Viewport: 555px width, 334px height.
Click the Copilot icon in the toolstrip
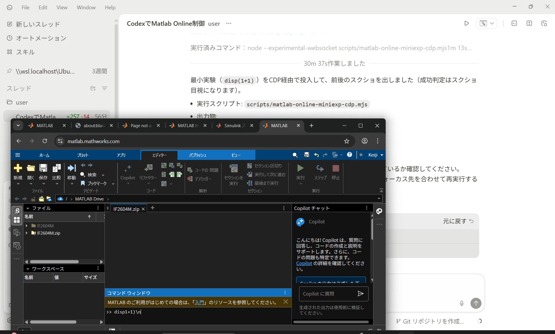(x=128, y=169)
